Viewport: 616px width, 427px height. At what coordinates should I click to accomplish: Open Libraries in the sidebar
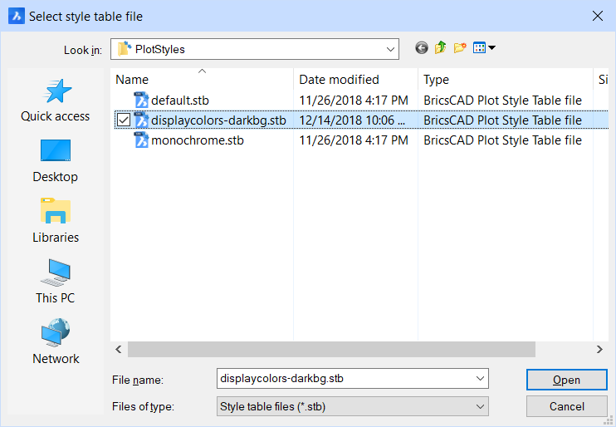(x=56, y=221)
